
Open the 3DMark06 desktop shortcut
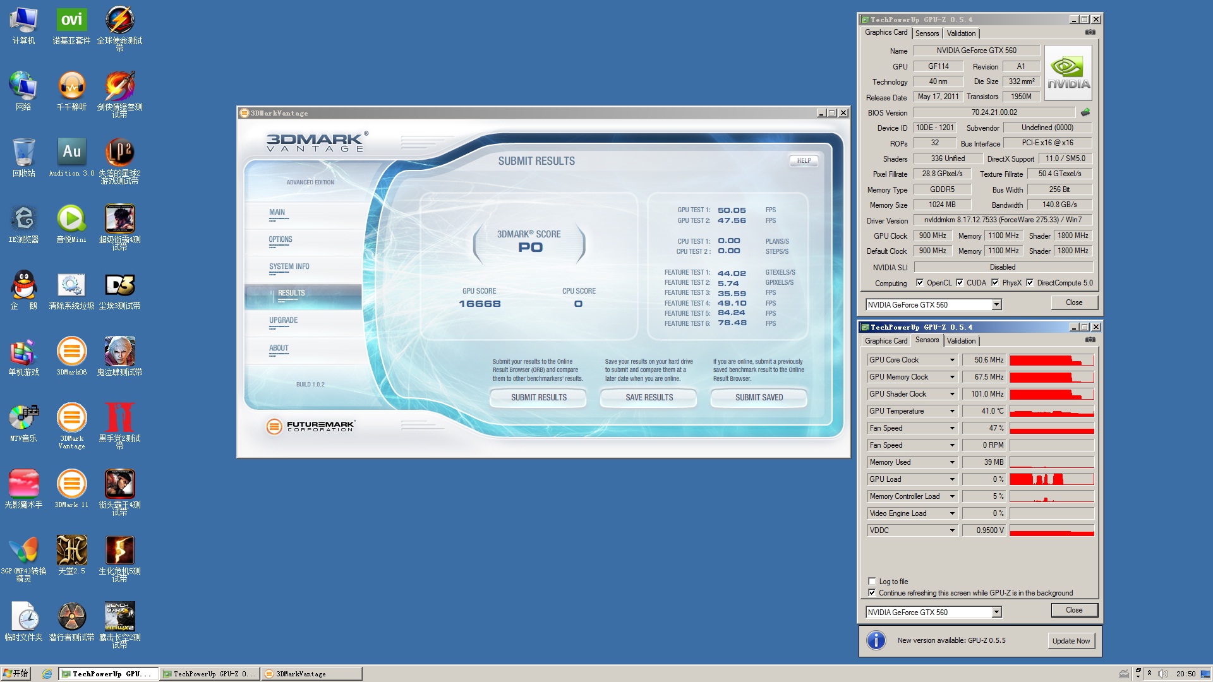point(71,352)
